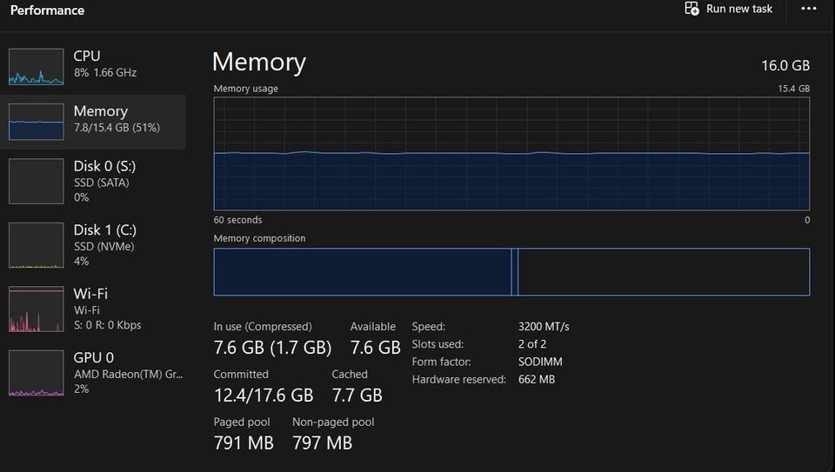835x472 pixels.
Task: Click the Available 7.6 GB value
Action: [x=376, y=348]
